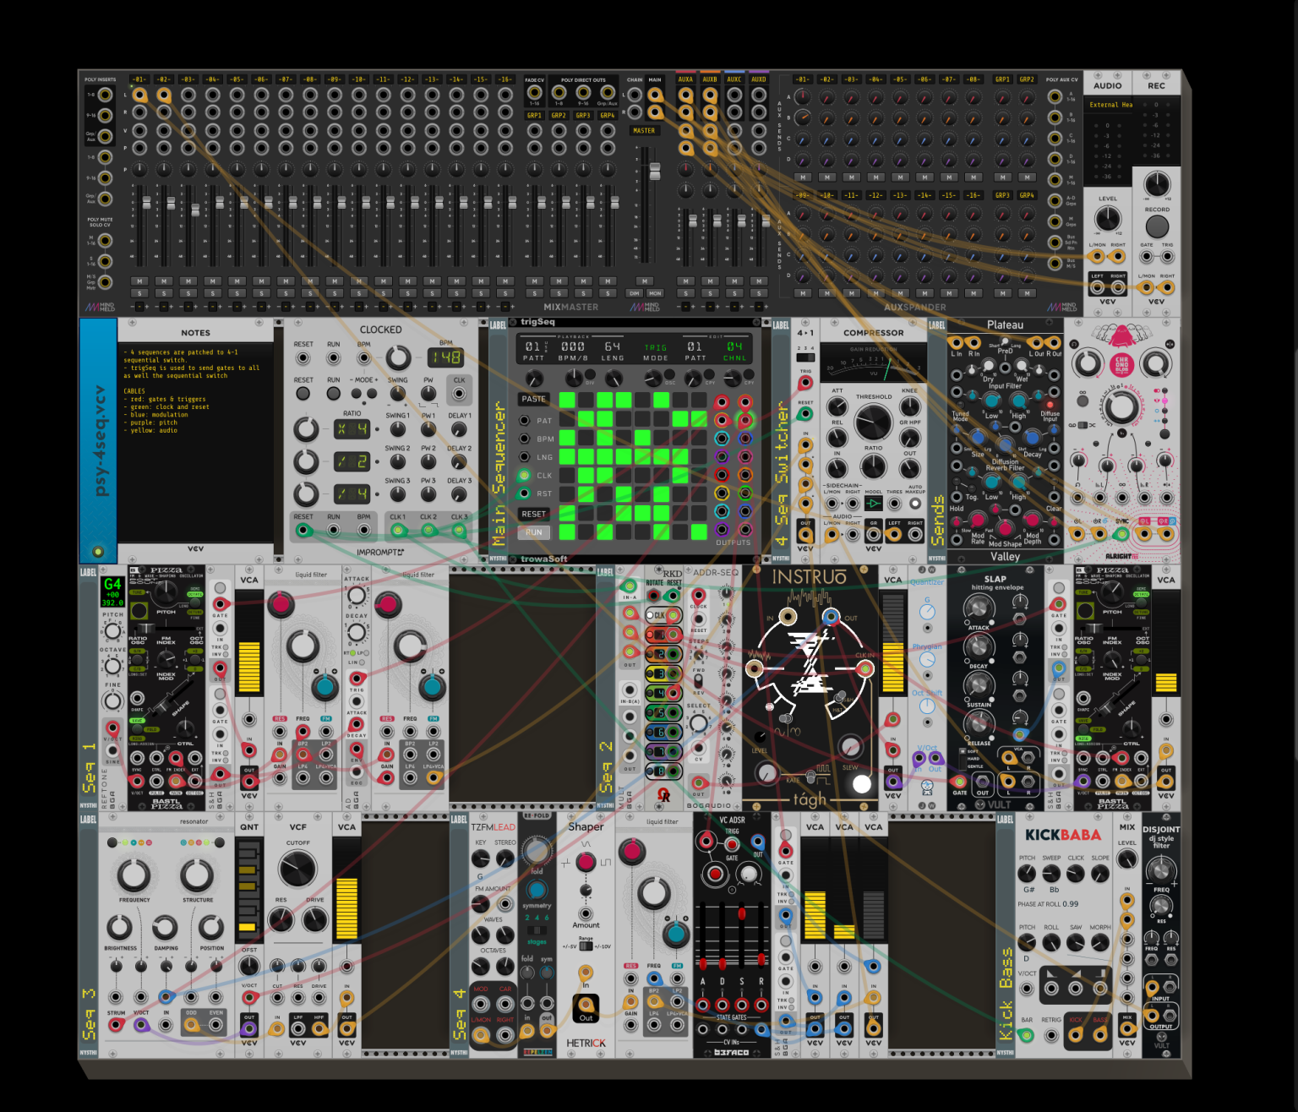Click Plateau's L In jack

[x=956, y=343]
